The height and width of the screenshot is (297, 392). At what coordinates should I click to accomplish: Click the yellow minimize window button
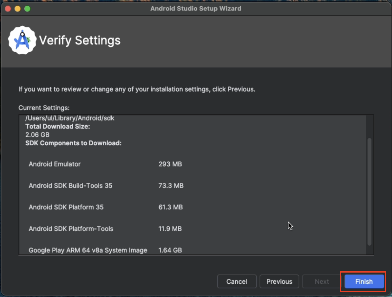point(17,9)
